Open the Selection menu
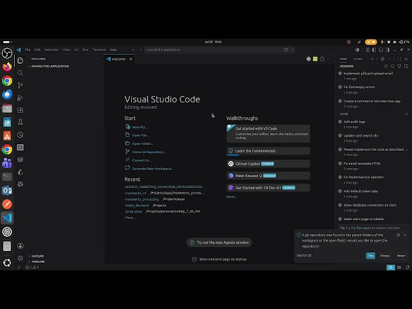The width and height of the screenshot is (412, 309). [x=51, y=50]
